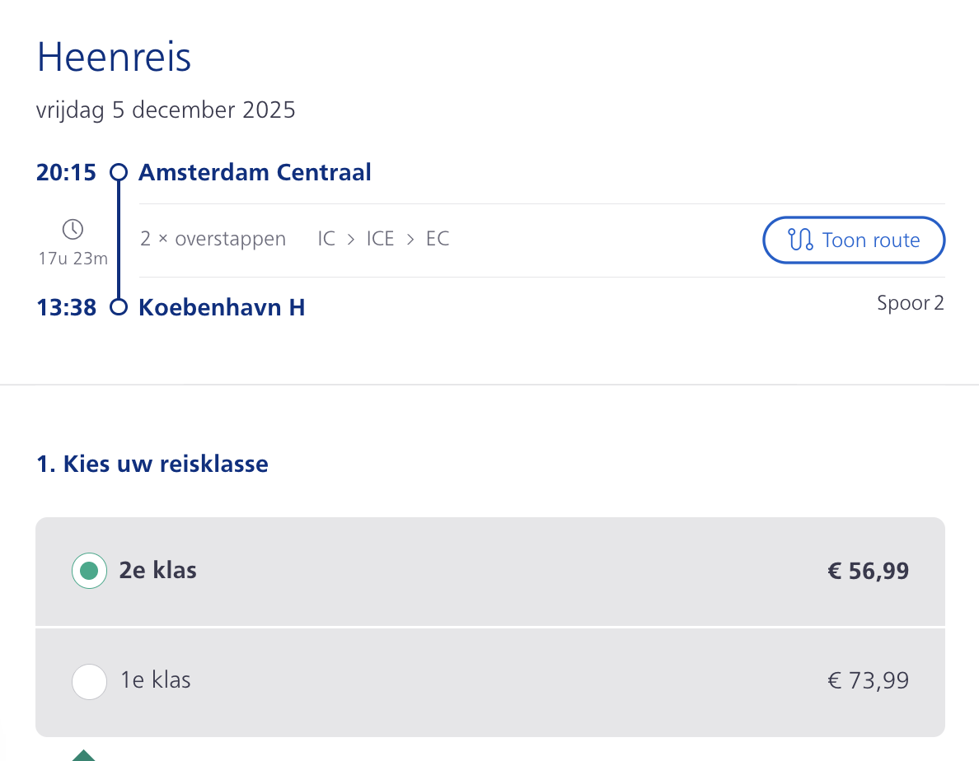The width and height of the screenshot is (979, 761).
Task: Click the chevron between ICE and EC
Action: [410, 239]
